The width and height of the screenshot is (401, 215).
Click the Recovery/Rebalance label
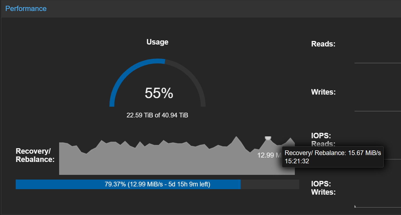(35, 155)
